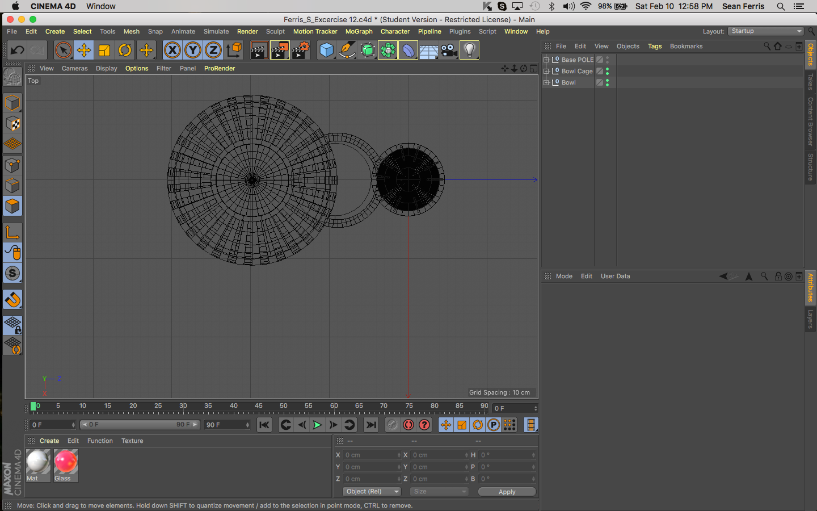Click the Camera object icon

(449, 51)
